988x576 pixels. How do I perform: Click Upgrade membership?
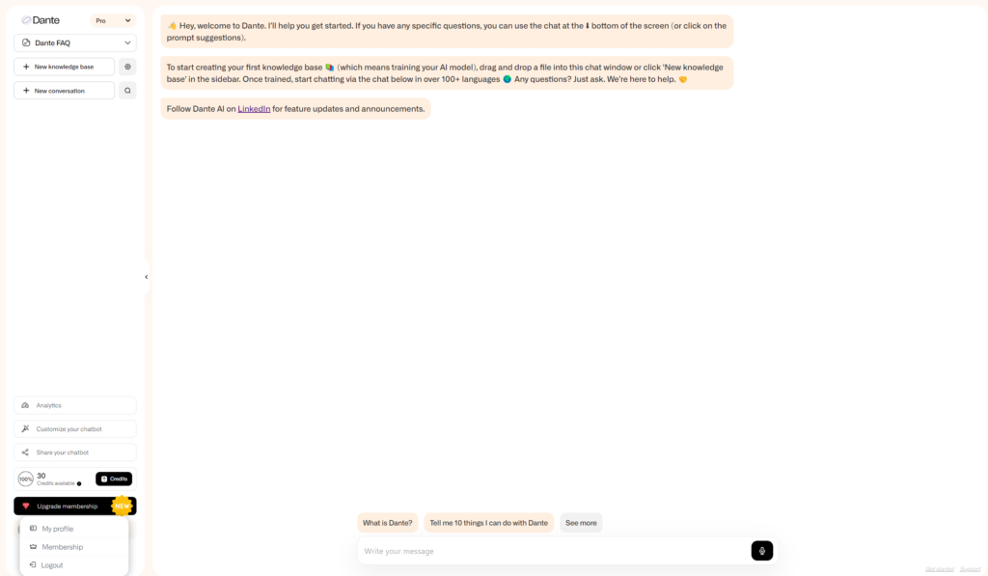click(x=75, y=506)
